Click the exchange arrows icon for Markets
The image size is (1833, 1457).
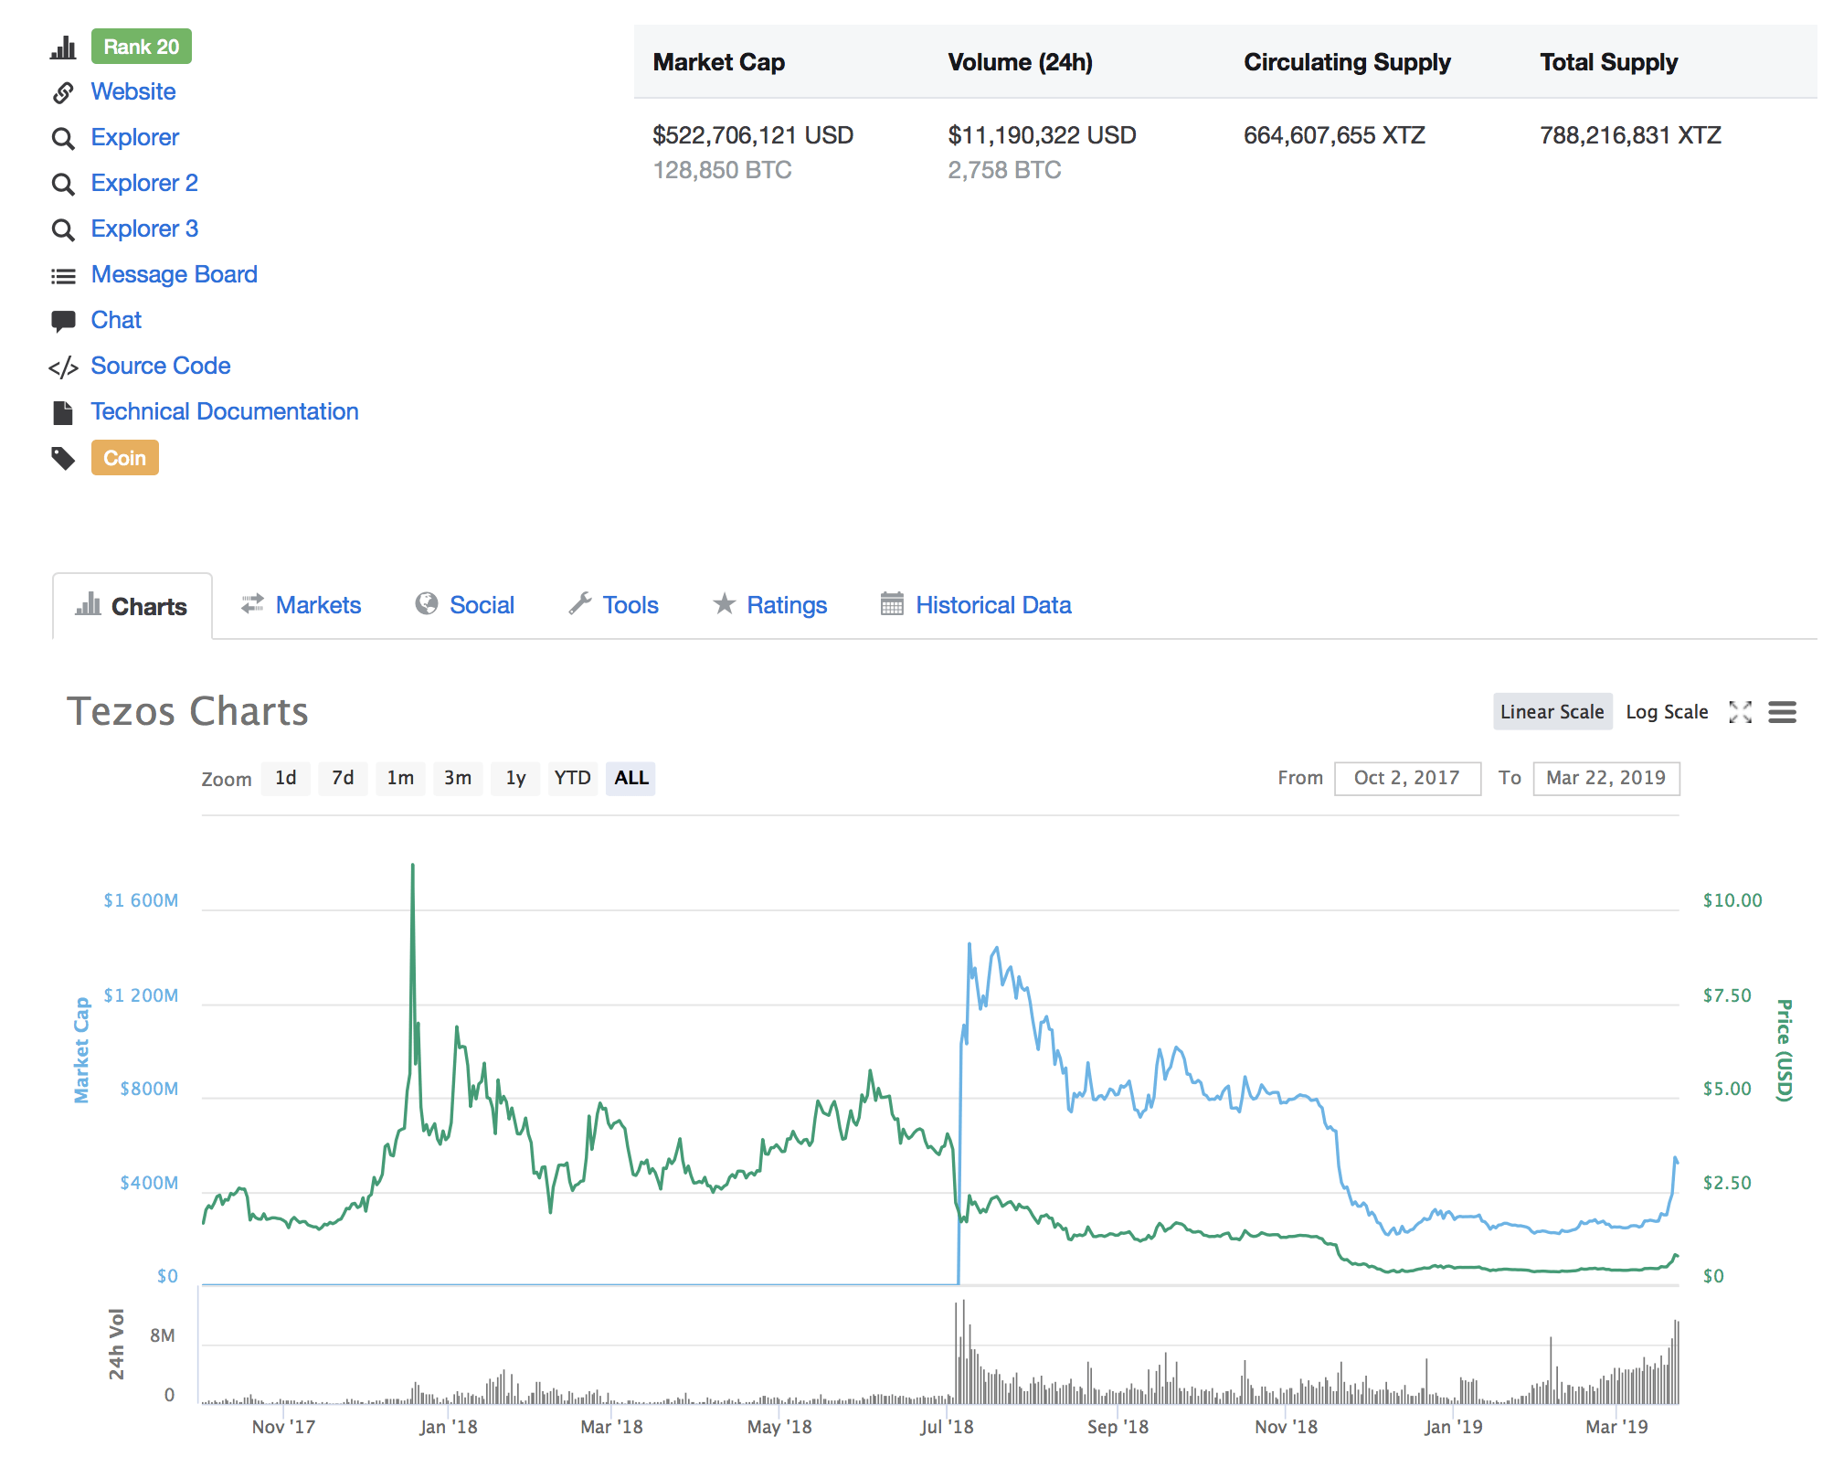252,604
